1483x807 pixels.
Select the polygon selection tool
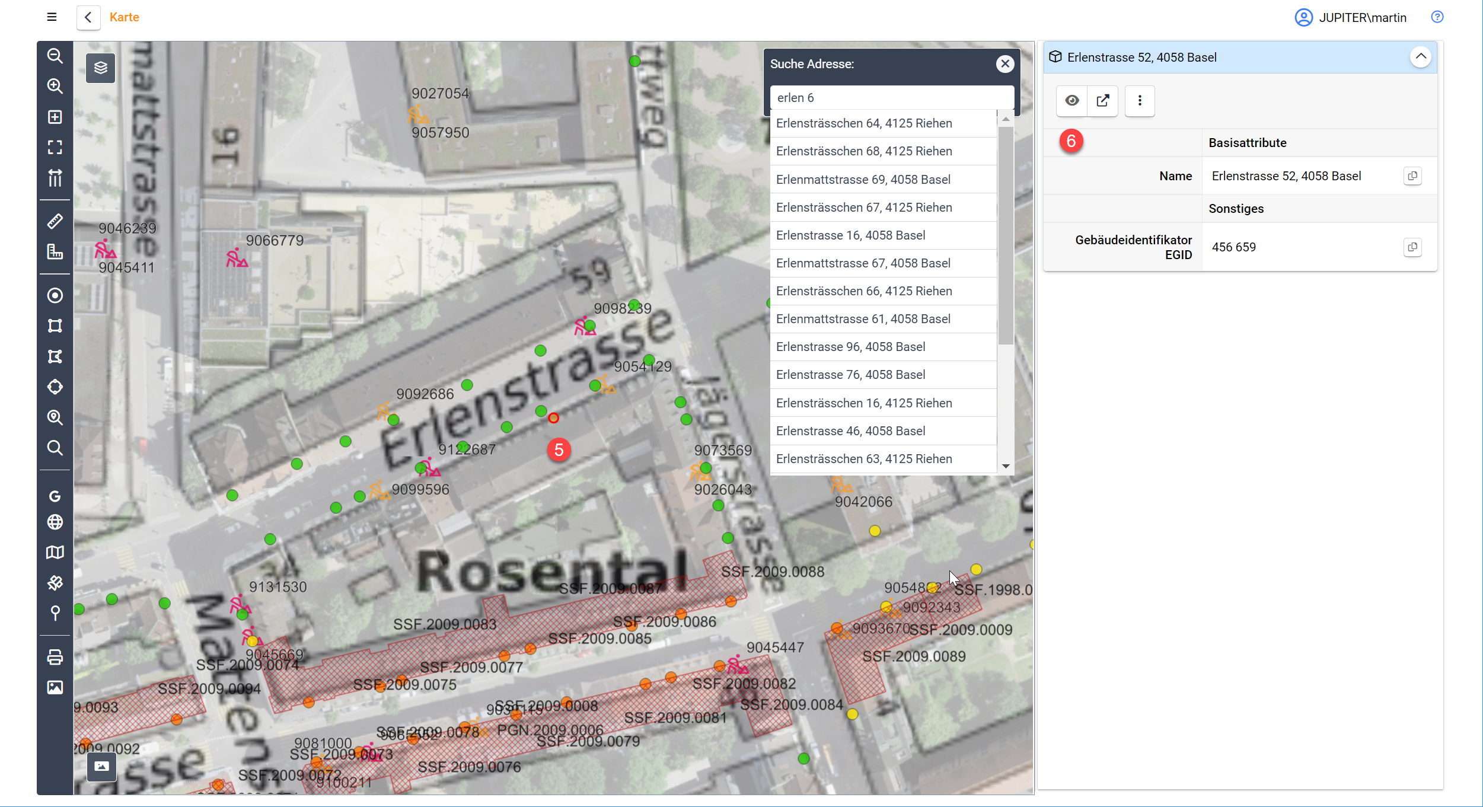(55, 356)
